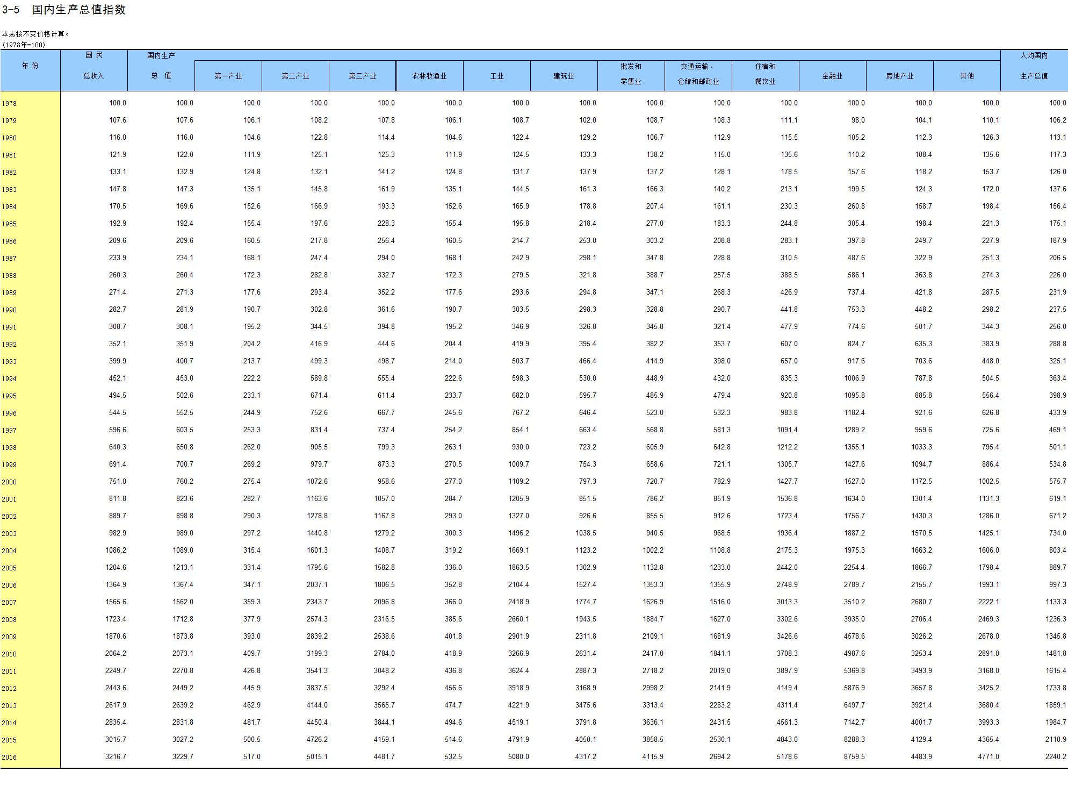Click 2015 GDP index value 3027.2
Screen dimensions: 1068x786
pyautogui.click(x=183, y=739)
